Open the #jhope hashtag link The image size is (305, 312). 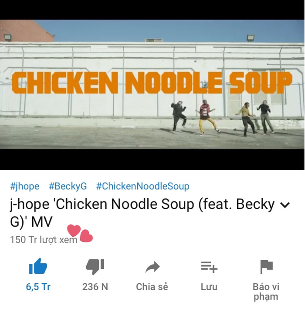[25, 186]
